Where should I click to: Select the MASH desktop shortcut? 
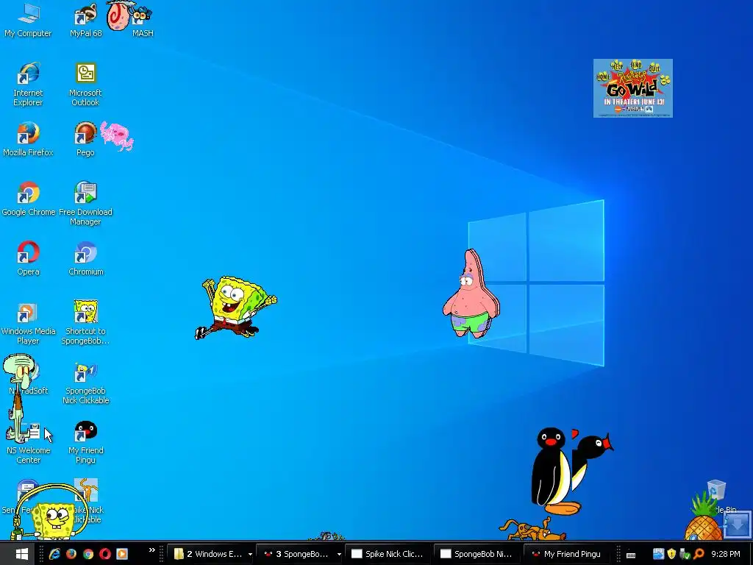[142, 20]
